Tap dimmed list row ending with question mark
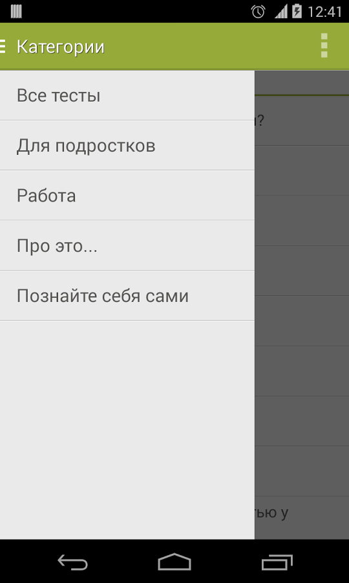349x583 pixels. coord(302,121)
